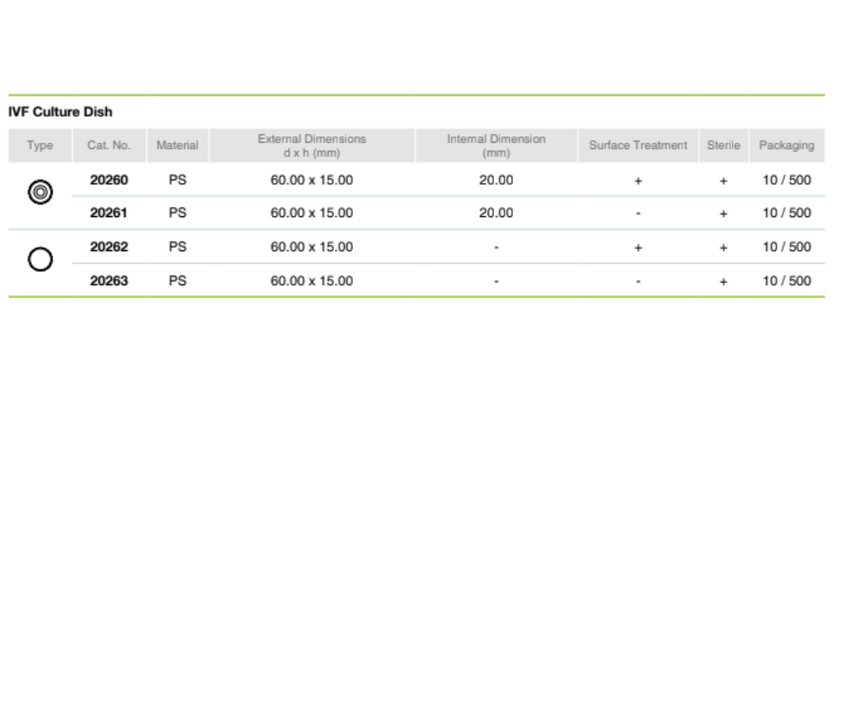Screen dimensions: 844x707
Task: Click the concentric-ring dish type icon
Action: [40, 192]
